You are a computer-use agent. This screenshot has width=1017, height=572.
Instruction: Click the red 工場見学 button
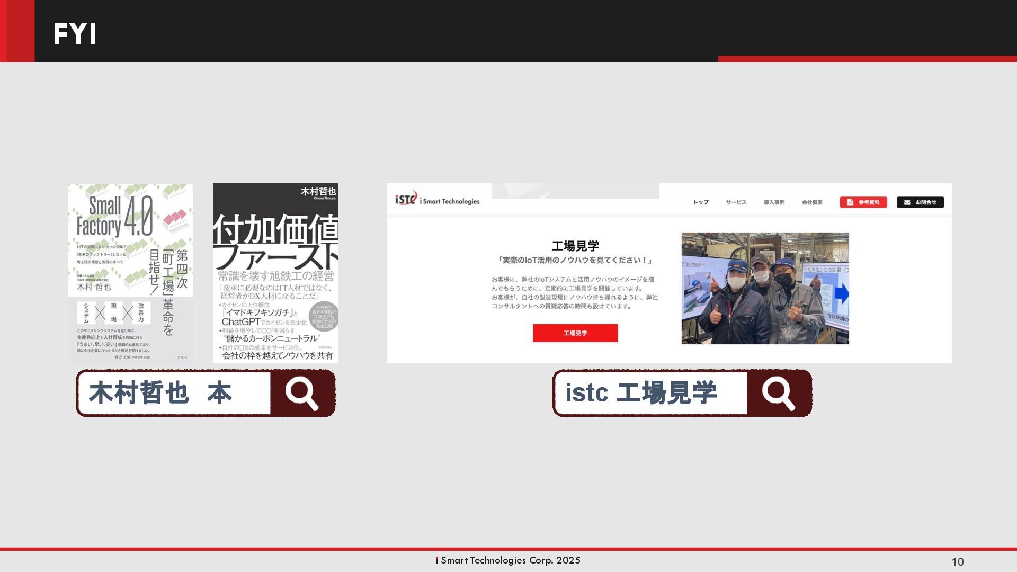[575, 333]
